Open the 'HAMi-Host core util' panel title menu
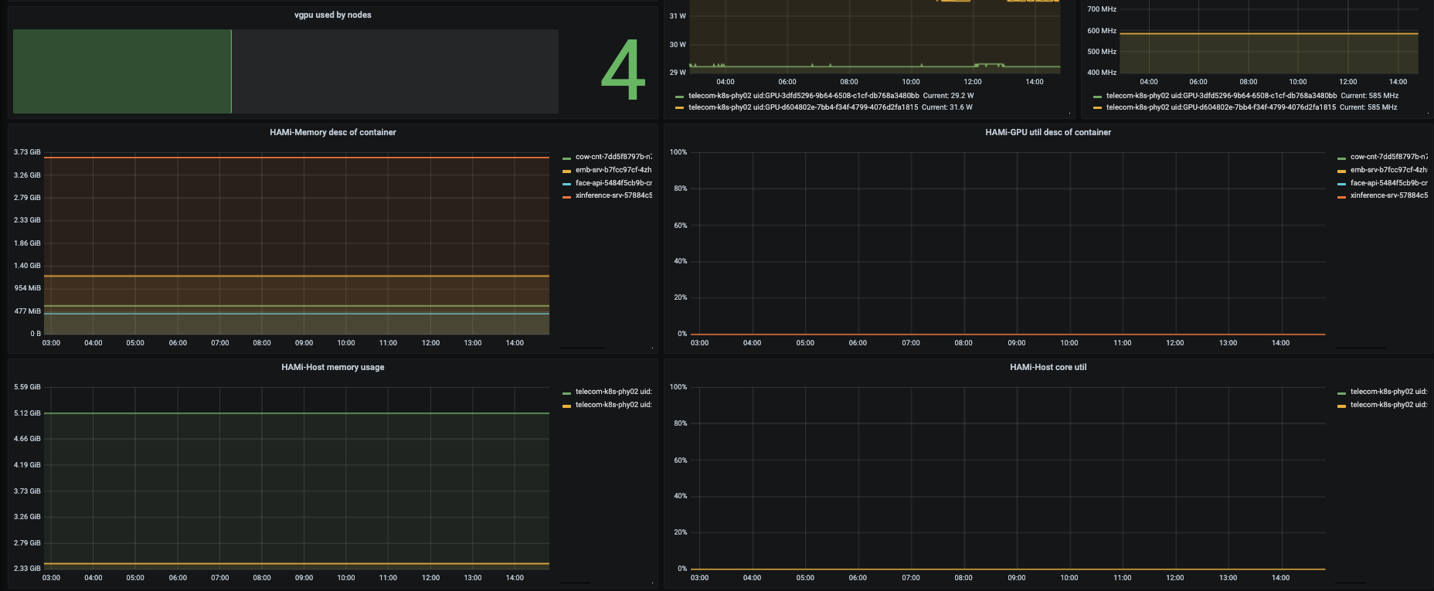Viewport: 1434px width, 591px height. pos(1048,367)
